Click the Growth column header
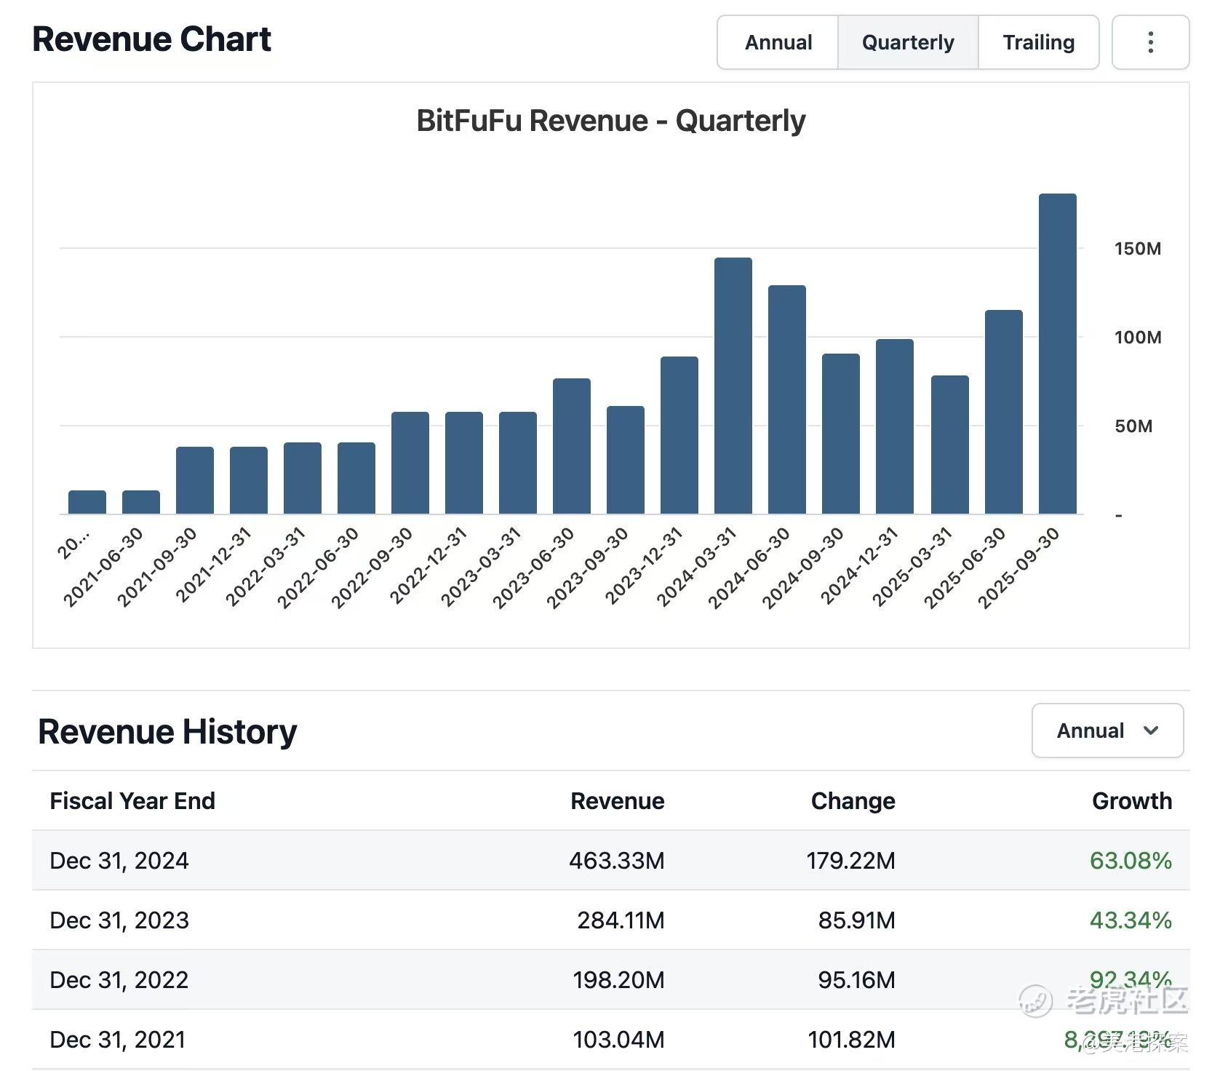This screenshot has height=1071, width=1212. pos(1131,801)
